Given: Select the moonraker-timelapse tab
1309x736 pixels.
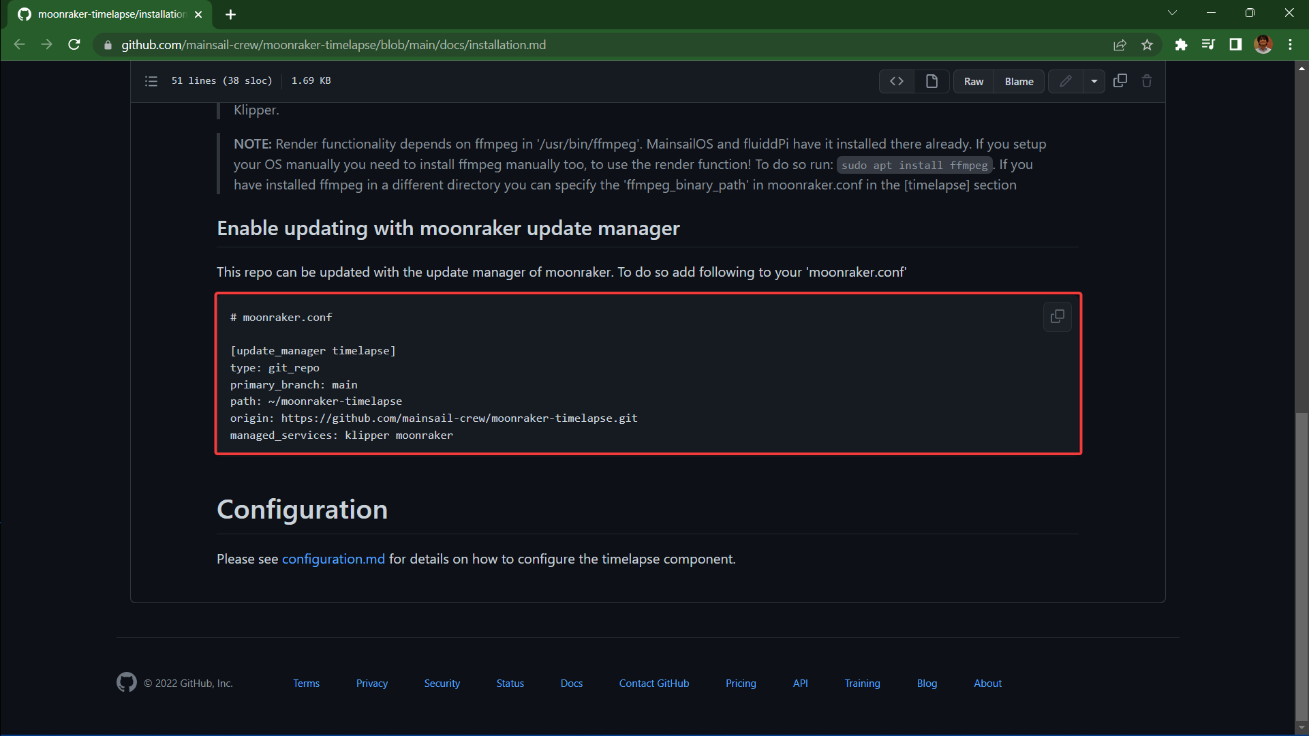Looking at the screenshot, I should (x=110, y=14).
